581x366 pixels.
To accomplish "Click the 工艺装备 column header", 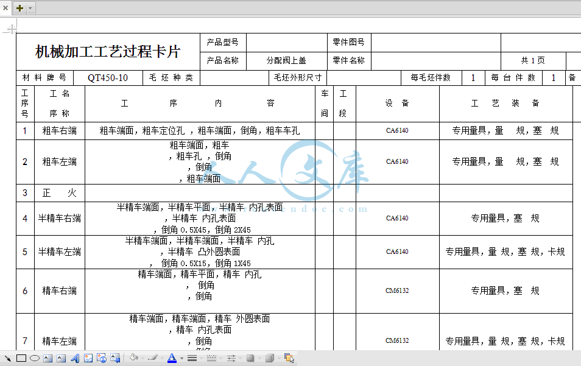I will coord(505,104).
